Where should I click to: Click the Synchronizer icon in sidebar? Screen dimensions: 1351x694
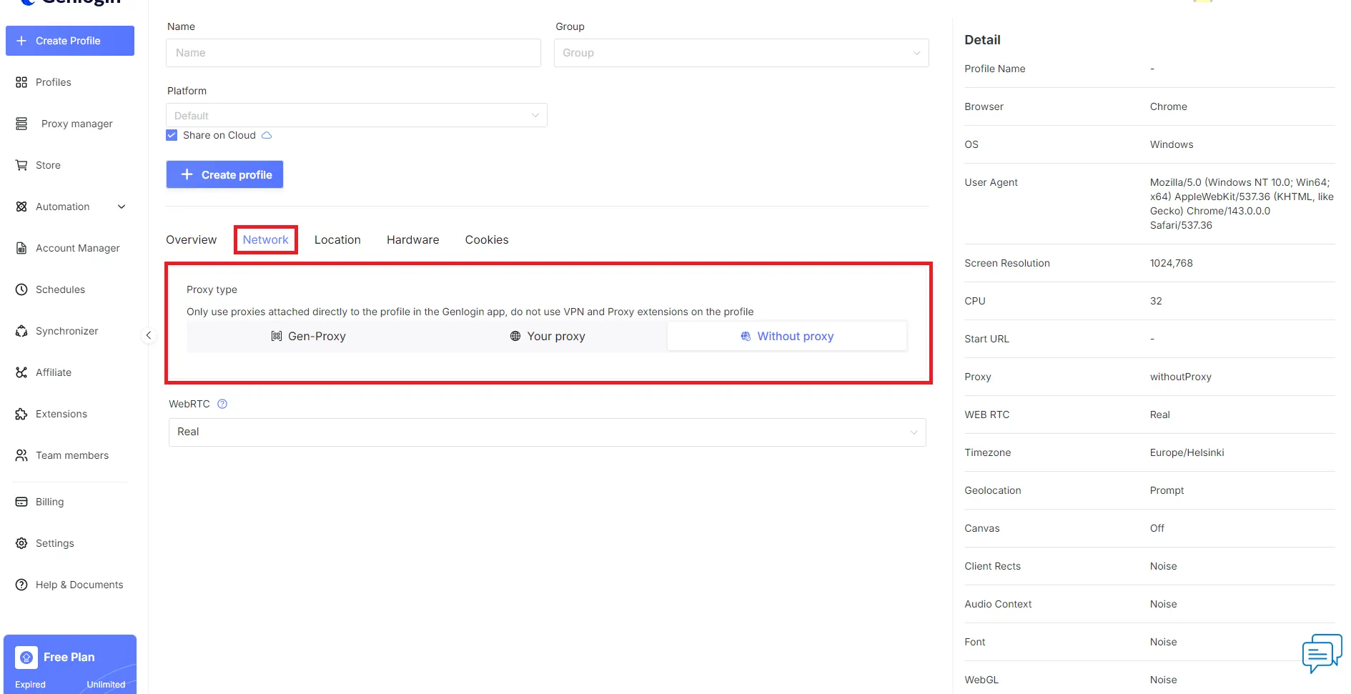(21, 331)
